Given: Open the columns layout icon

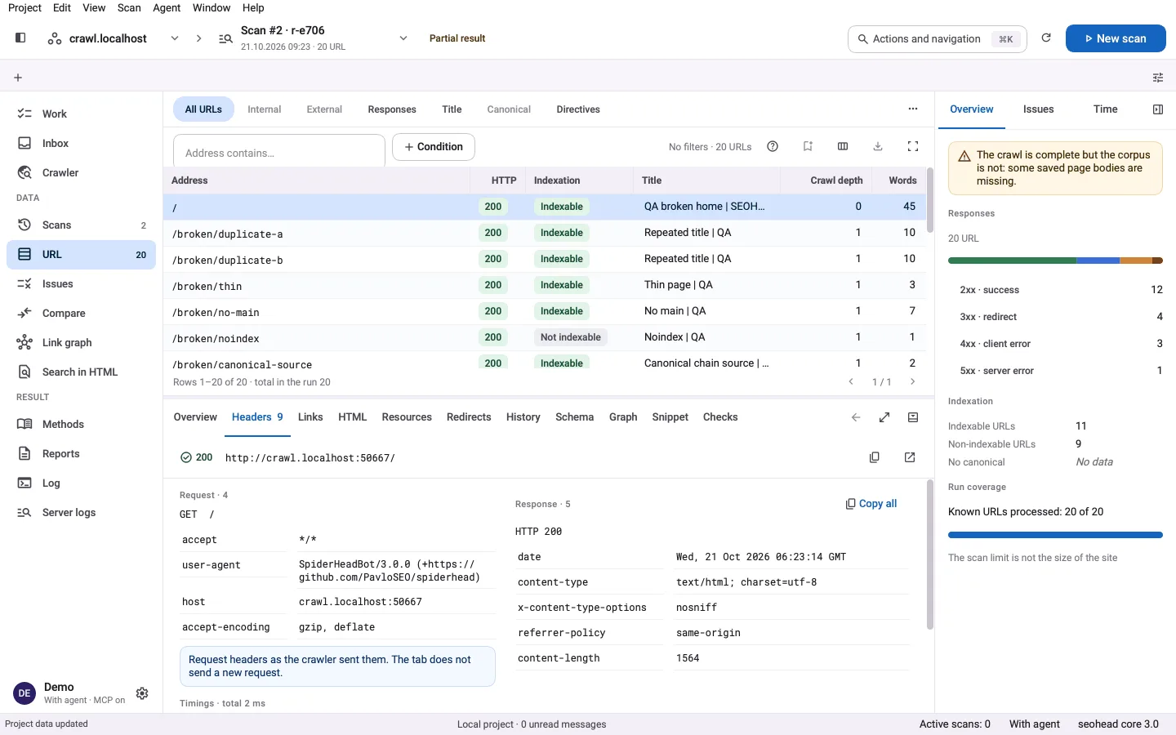Looking at the screenshot, I should pyautogui.click(x=843, y=146).
